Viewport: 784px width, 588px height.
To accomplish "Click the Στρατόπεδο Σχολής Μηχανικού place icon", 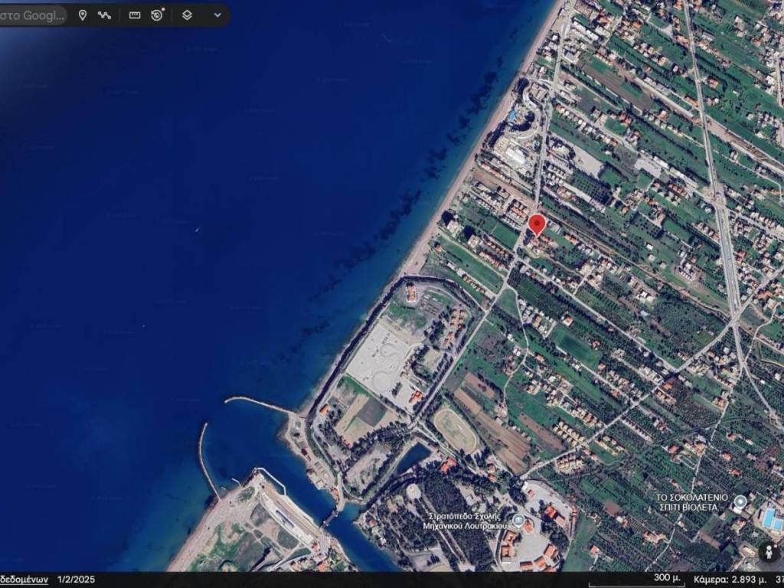I will (519, 522).
